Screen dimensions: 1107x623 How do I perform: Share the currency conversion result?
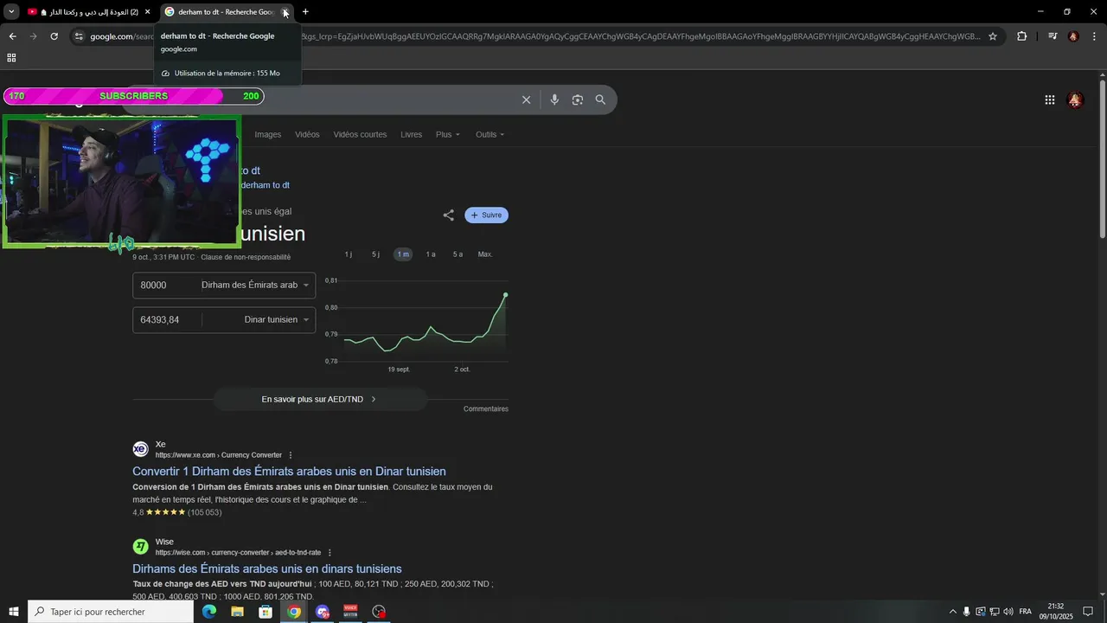click(x=448, y=215)
